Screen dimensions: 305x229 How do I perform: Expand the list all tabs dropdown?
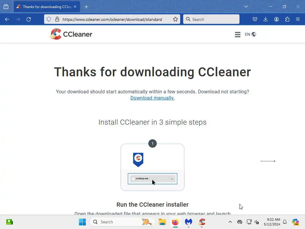[x=246, y=7]
